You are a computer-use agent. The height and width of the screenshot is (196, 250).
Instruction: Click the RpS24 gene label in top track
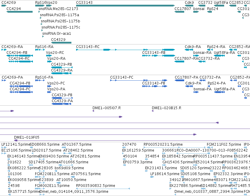(212, 9)
